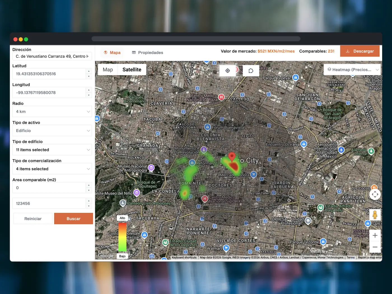The height and width of the screenshot is (294, 392).
Task: Click the red location pin marker
Action: click(232, 157)
